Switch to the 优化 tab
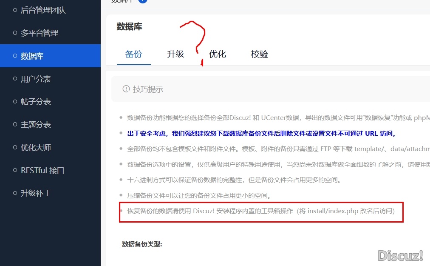The image size is (430, 266). [218, 54]
